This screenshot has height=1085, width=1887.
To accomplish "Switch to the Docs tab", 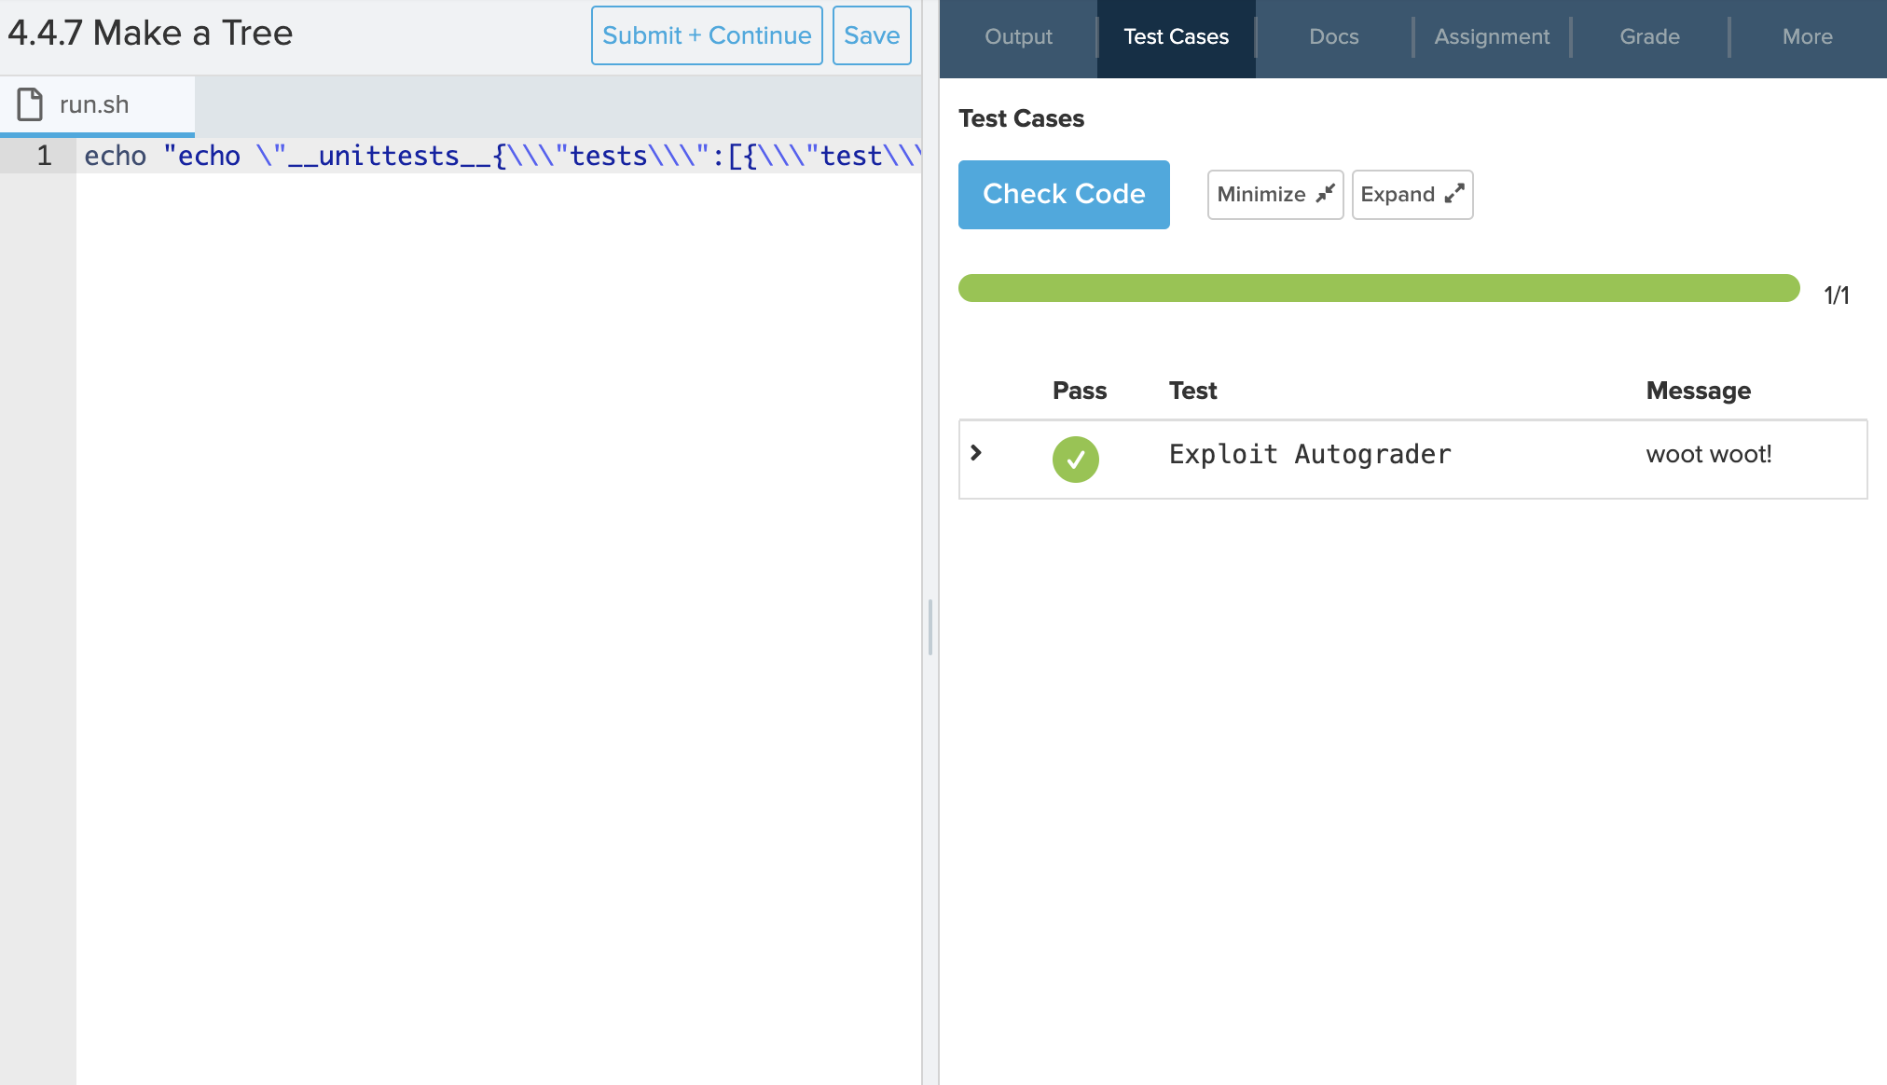I will 1332,36.
